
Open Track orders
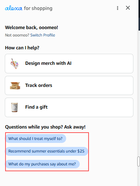(x=69, y=85)
